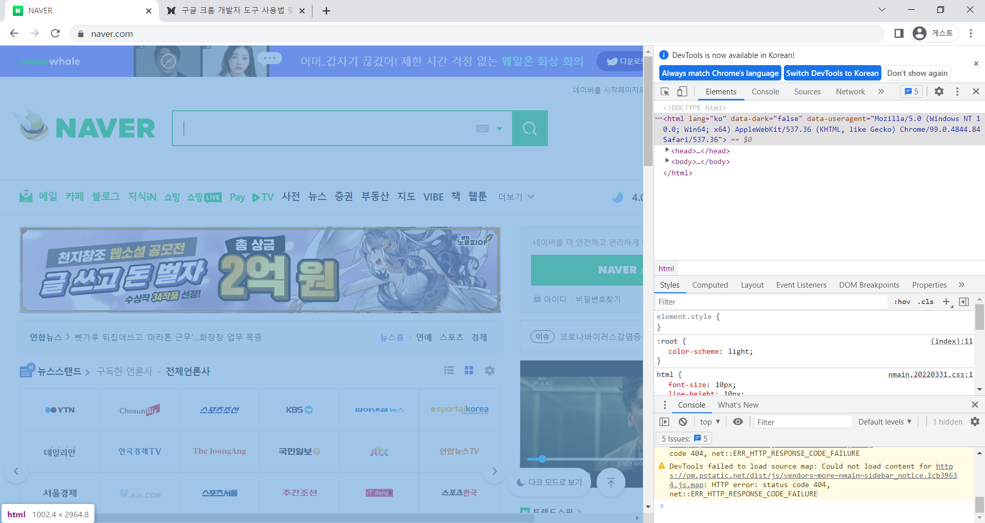Viewport: 985px width, 523px height.
Task: Switch newsstand to list view icon
Action: pos(449,370)
